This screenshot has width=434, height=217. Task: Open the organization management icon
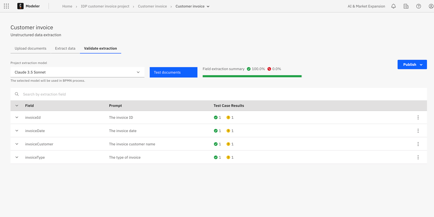pyautogui.click(x=406, y=6)
